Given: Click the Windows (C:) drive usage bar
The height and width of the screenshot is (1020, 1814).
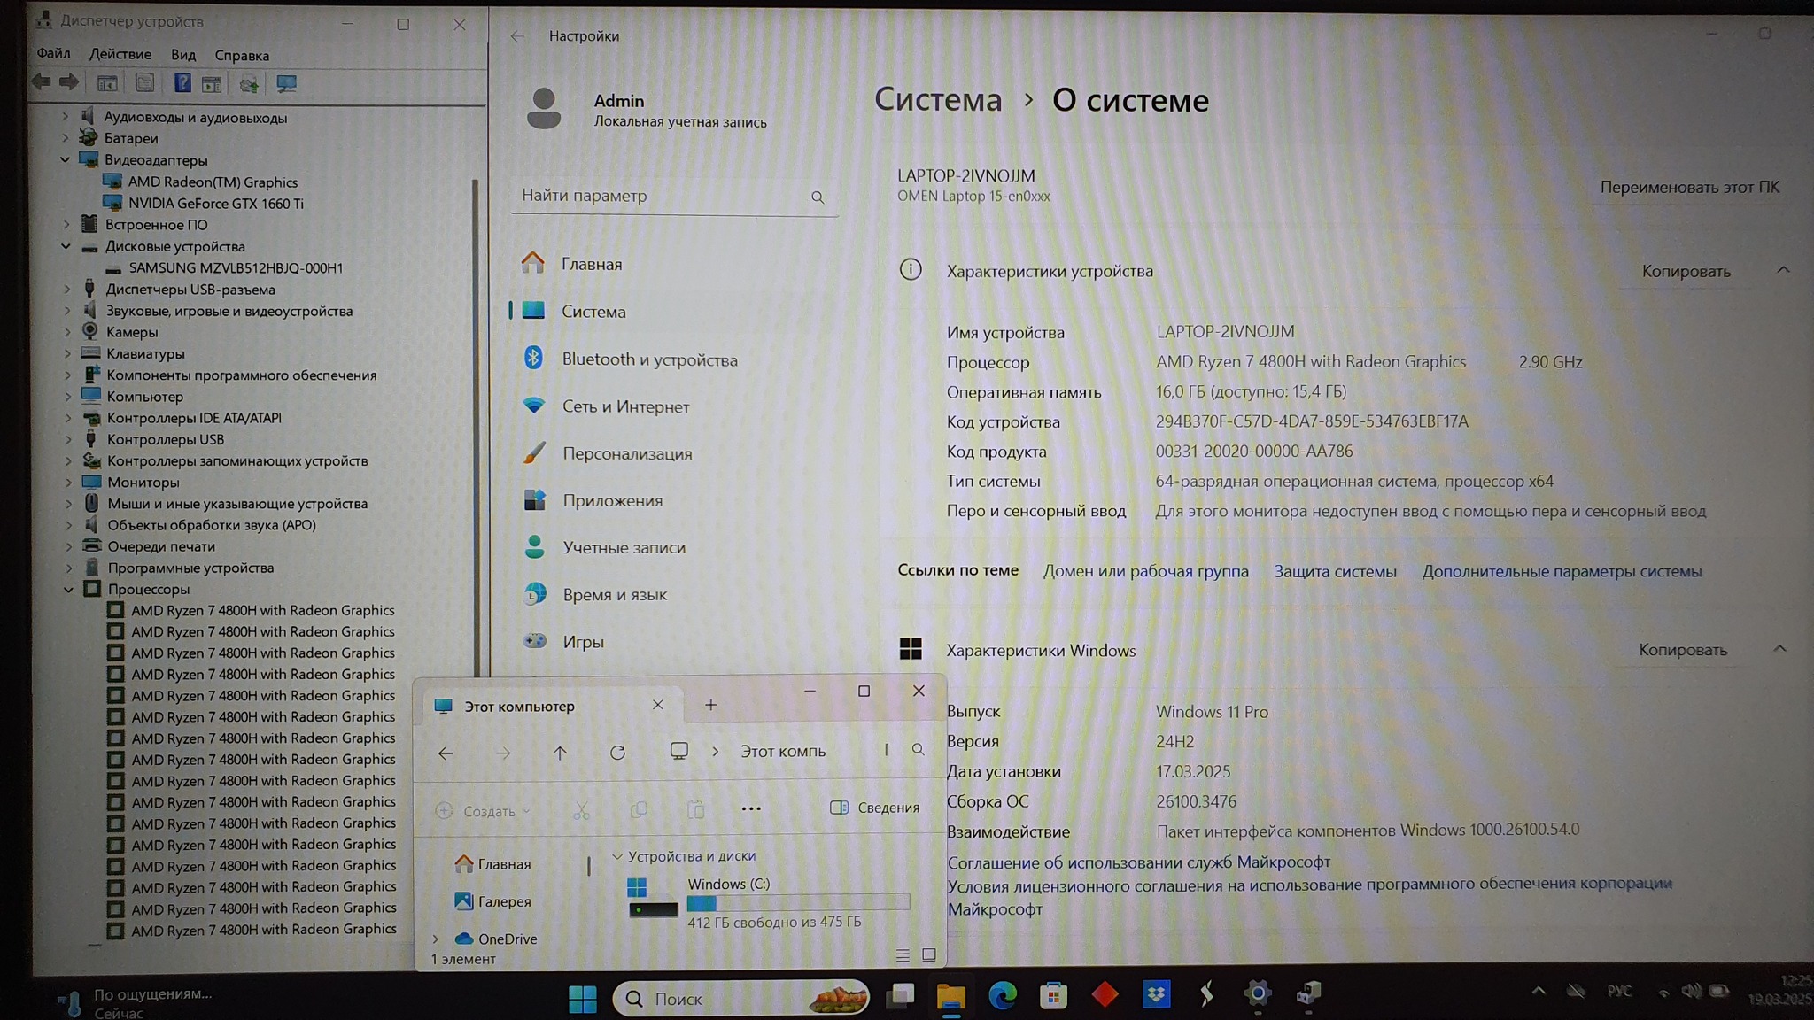Looking at the screenshot, I should 797,902.
